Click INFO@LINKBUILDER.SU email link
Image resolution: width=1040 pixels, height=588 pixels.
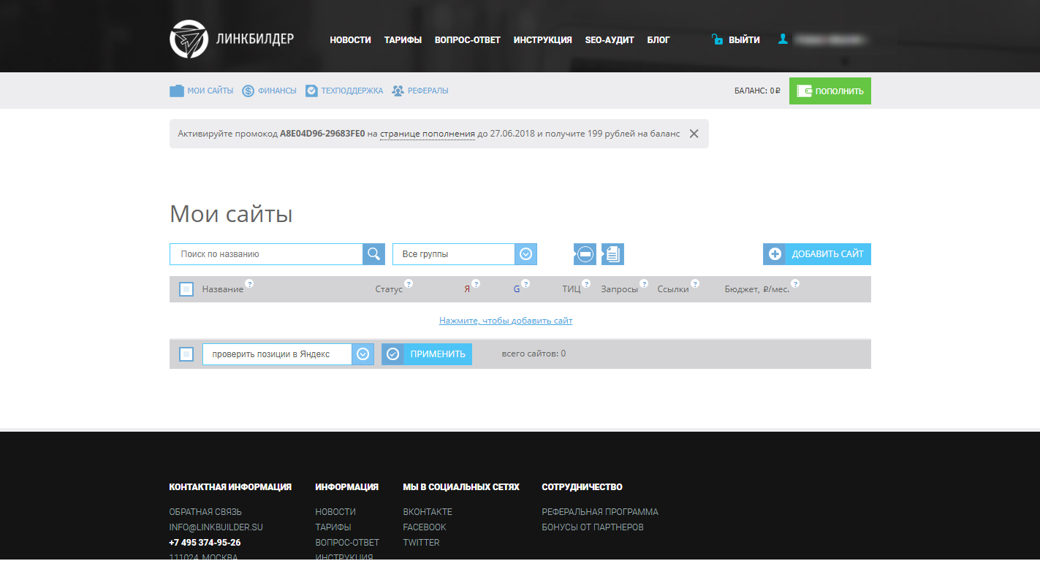216,527
